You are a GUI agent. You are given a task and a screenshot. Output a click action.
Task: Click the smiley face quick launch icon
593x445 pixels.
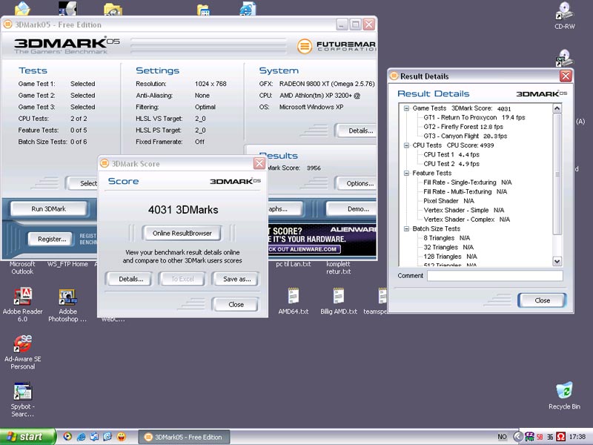(x=122, y=437)
